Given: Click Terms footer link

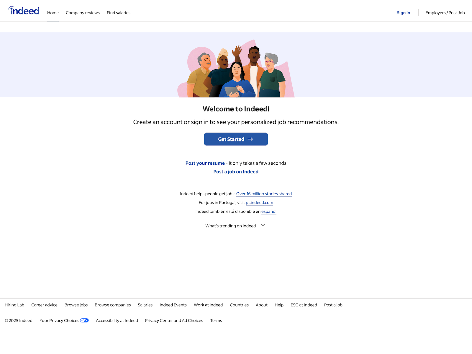Looking at the screenshot, I should (x=216, y=321).
